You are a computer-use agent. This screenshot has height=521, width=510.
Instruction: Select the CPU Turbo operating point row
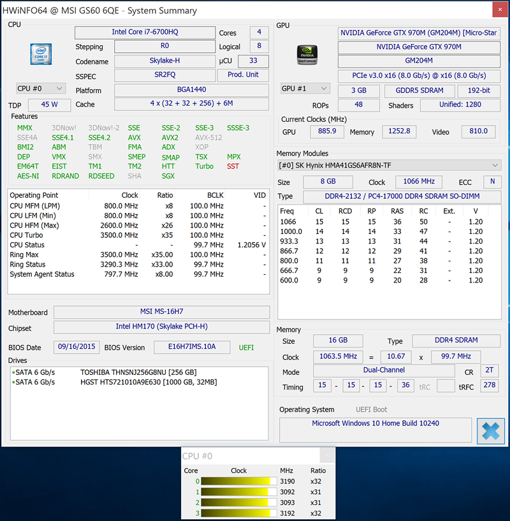click(x=138, y=235)
